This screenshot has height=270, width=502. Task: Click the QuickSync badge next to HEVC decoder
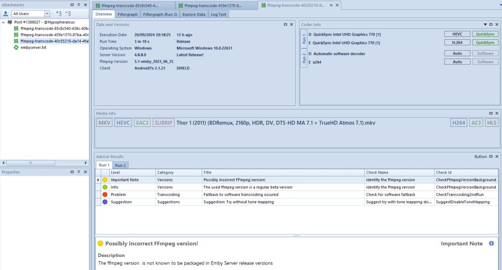pyautogui.click(x=485, y=34)
